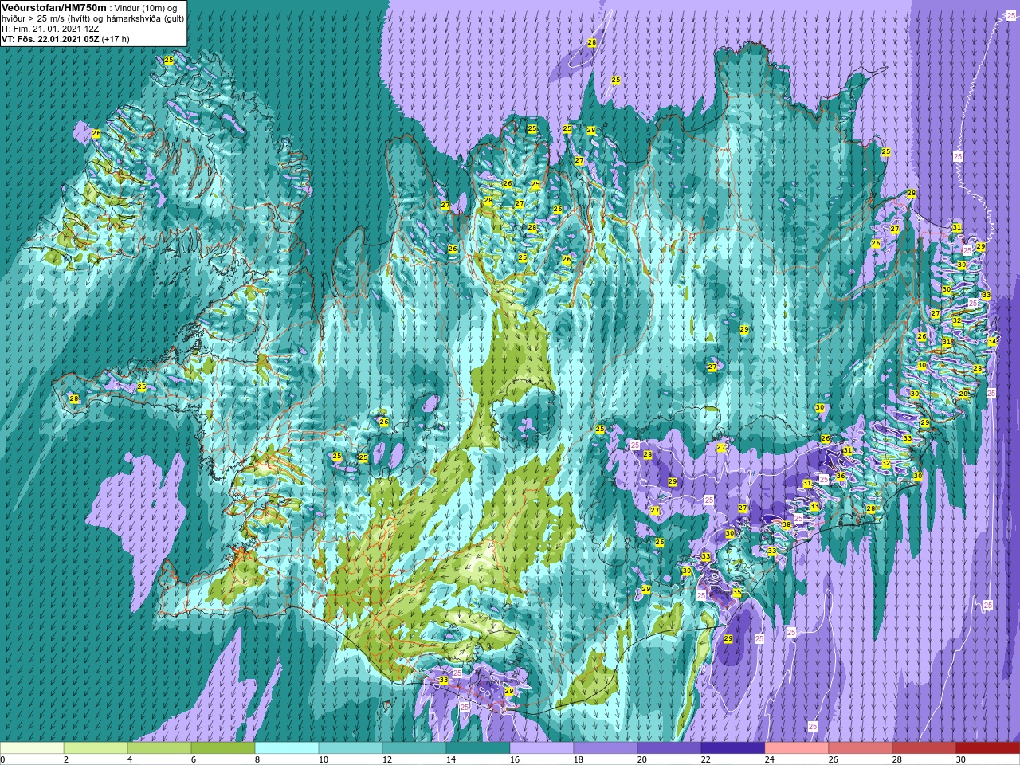The width and height of the screenshot is (1020, 765).
Task: Click the pink 24–26 m/s legend swatch
Action: 797,747
